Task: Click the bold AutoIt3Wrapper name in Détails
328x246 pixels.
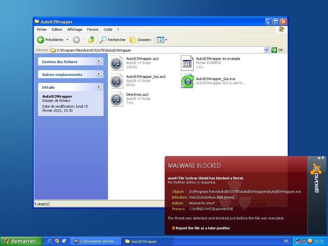Action: (x=57, y=96)
